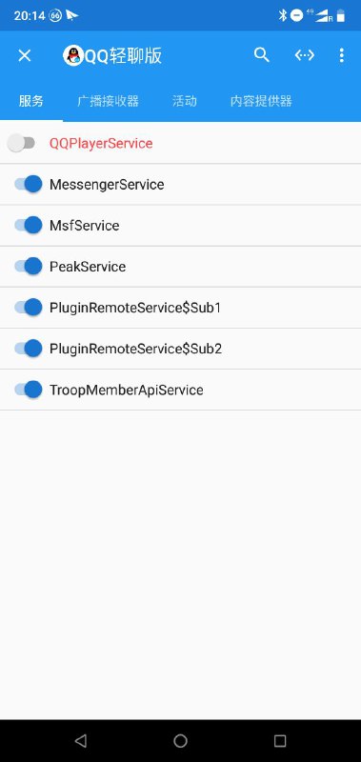This screenshot has width=361, height=762.
Task: Open the three-dot overflow menu
Action: pos(342,55)
